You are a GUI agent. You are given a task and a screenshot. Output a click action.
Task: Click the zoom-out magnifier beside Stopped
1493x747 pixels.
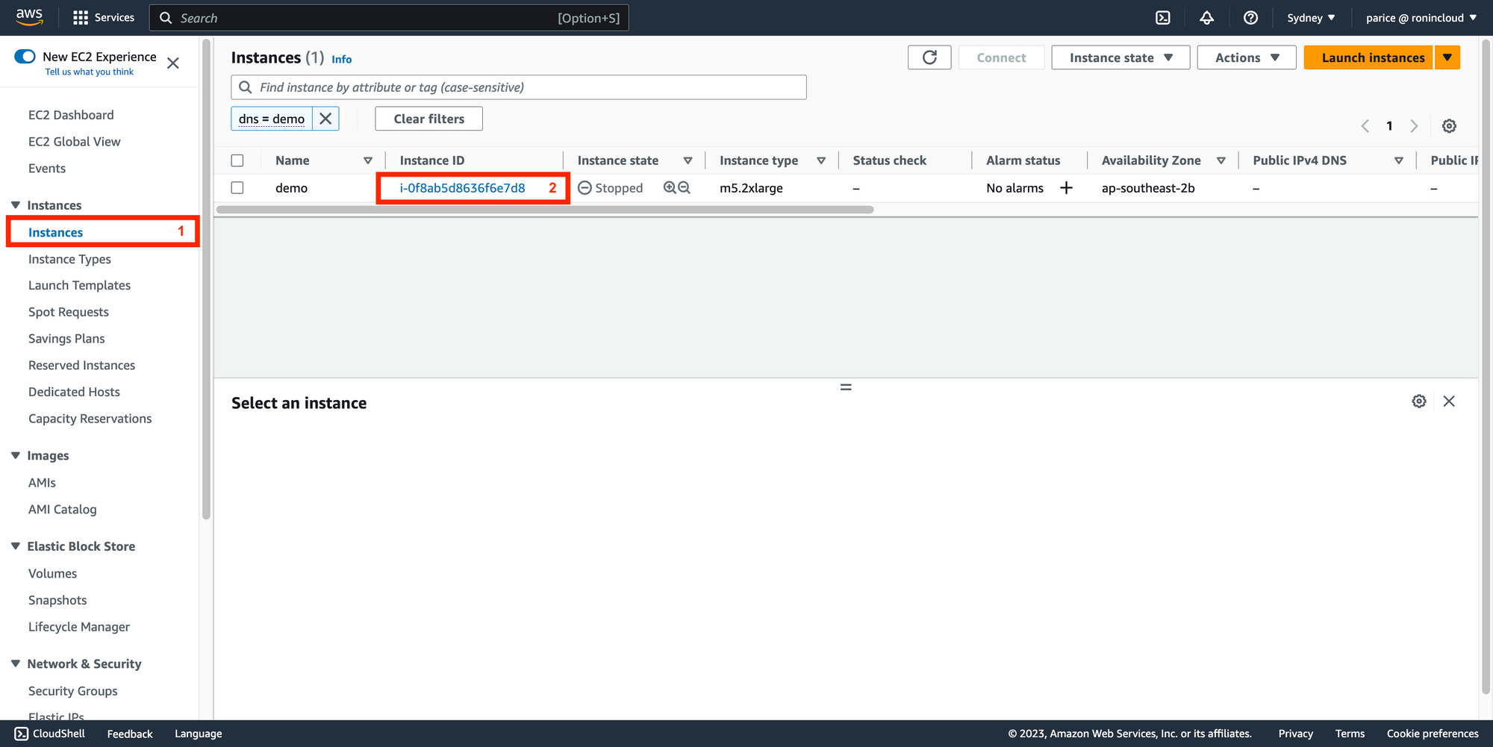tap(684, 188)
